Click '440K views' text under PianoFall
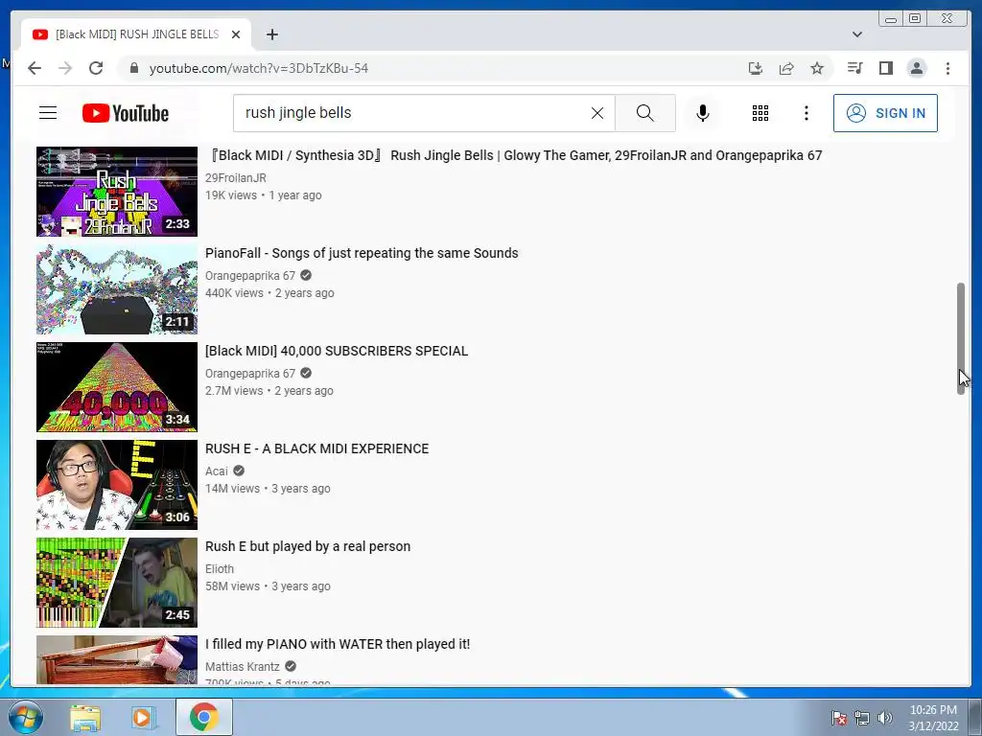This screenshot has width=982, height=736. coord(234,293)
